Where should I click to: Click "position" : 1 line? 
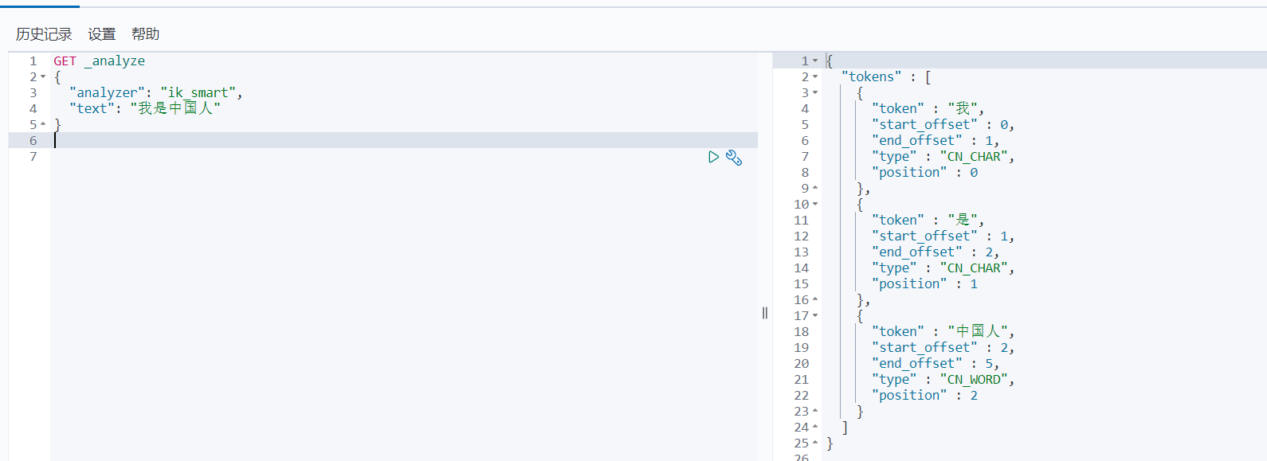click(x=925, y=283)
